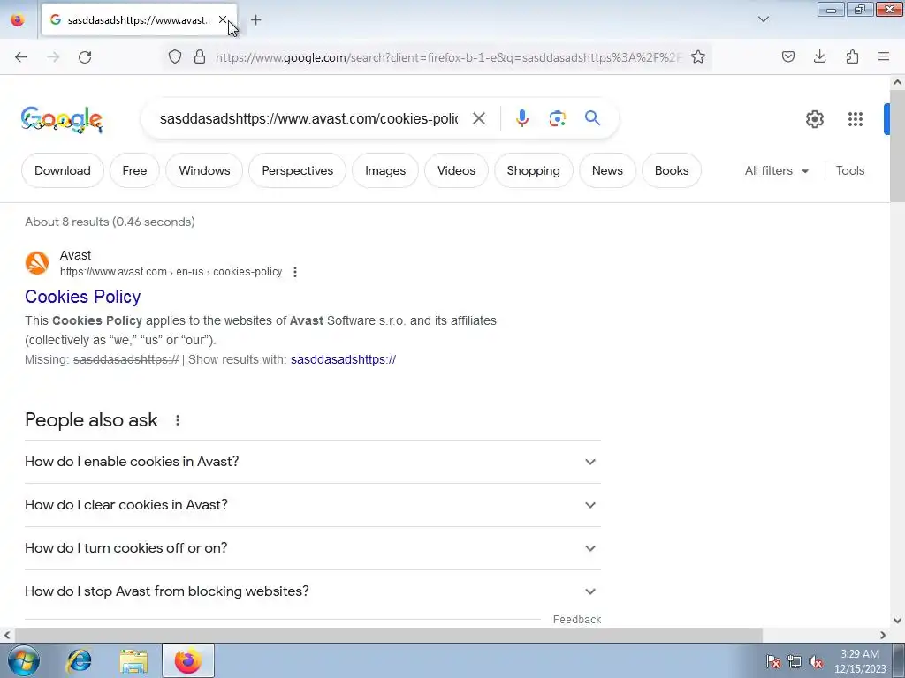Click the vertical scrollbar up arrow

(897, 82)
